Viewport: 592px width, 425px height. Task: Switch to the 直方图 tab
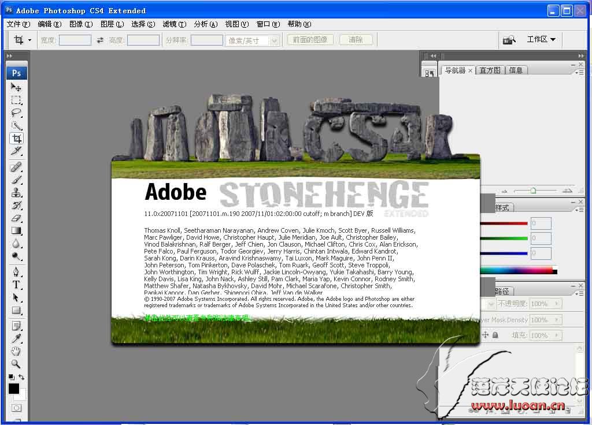tap(490, 70)
